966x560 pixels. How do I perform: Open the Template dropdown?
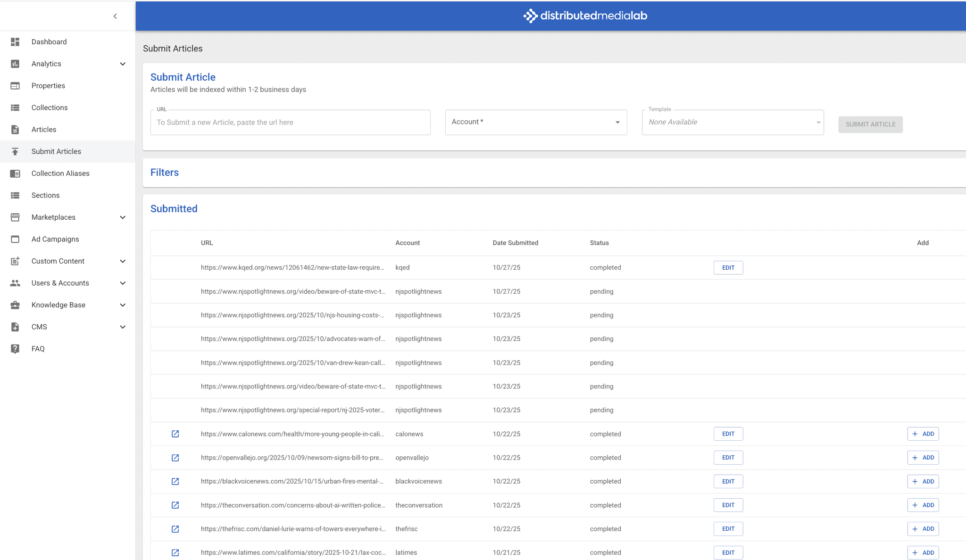pos(733,122)
